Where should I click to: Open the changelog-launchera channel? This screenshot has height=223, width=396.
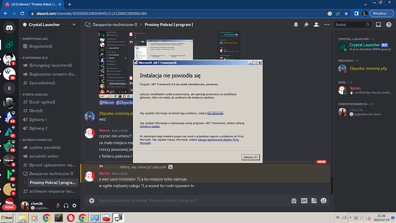point(49,65)
